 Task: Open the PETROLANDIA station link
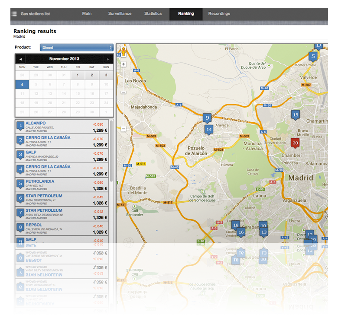(x=40, y=181)
